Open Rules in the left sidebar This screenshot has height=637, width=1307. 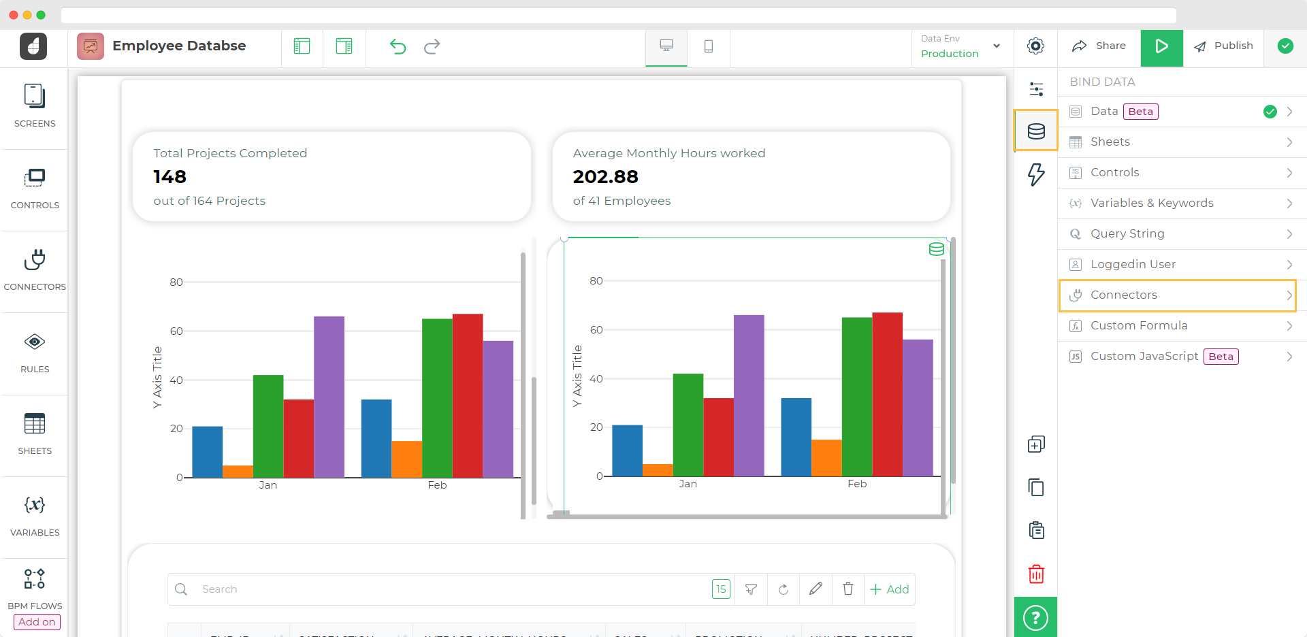click(35, 353)
